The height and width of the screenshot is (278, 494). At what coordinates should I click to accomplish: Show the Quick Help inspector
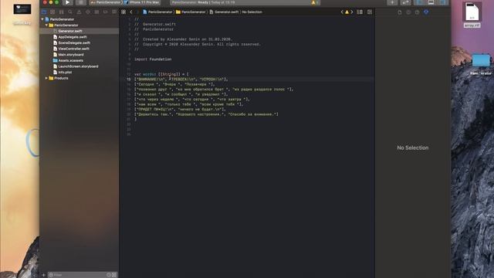(417, 12)
